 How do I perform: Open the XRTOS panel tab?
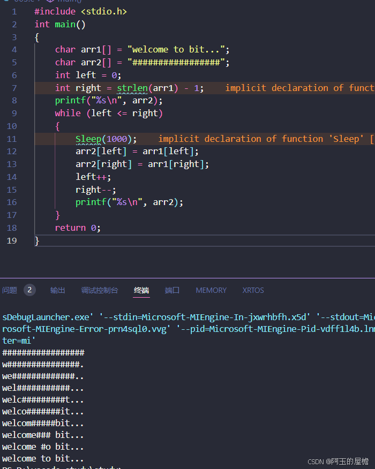253,290
